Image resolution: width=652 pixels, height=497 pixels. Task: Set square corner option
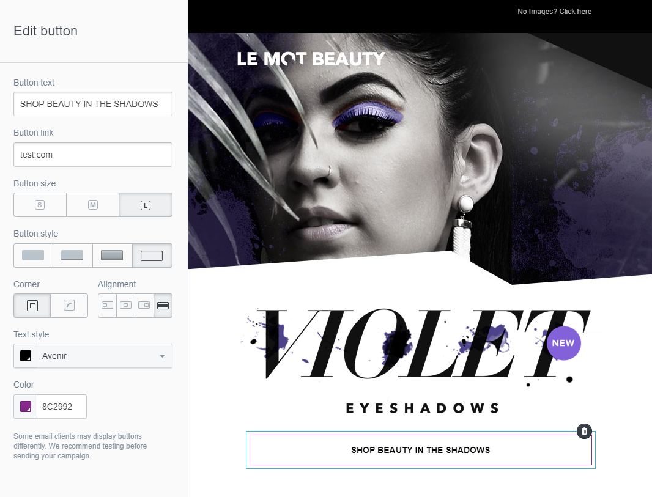tap(32, 306)
